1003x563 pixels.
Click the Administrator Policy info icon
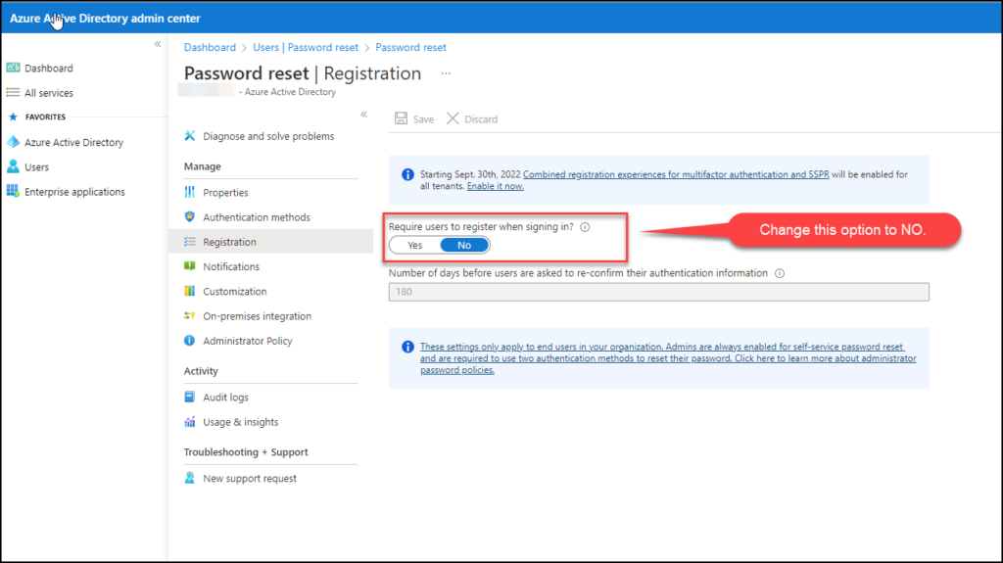(x=189, y=341)
